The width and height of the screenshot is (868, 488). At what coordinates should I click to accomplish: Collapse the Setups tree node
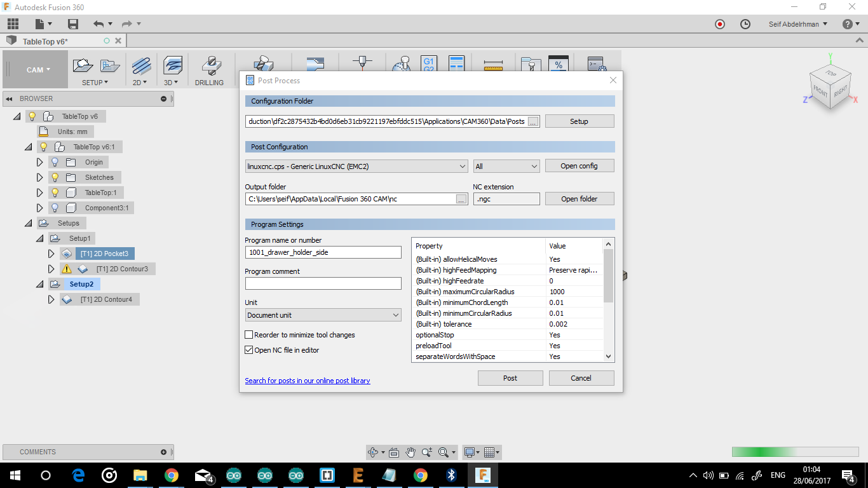(28, 223)
